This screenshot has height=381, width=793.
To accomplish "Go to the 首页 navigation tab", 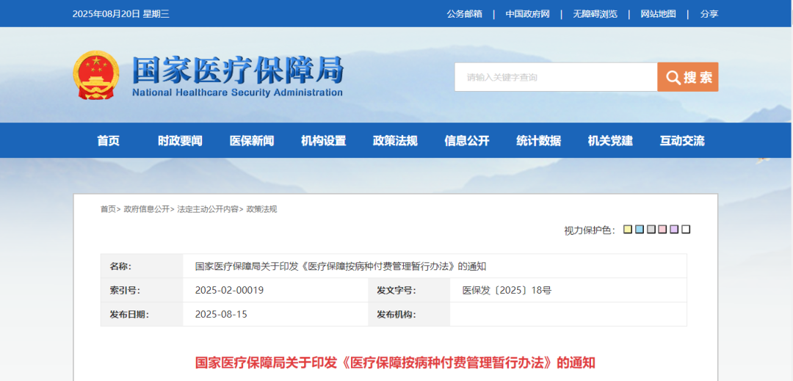I will coord(108,140).
